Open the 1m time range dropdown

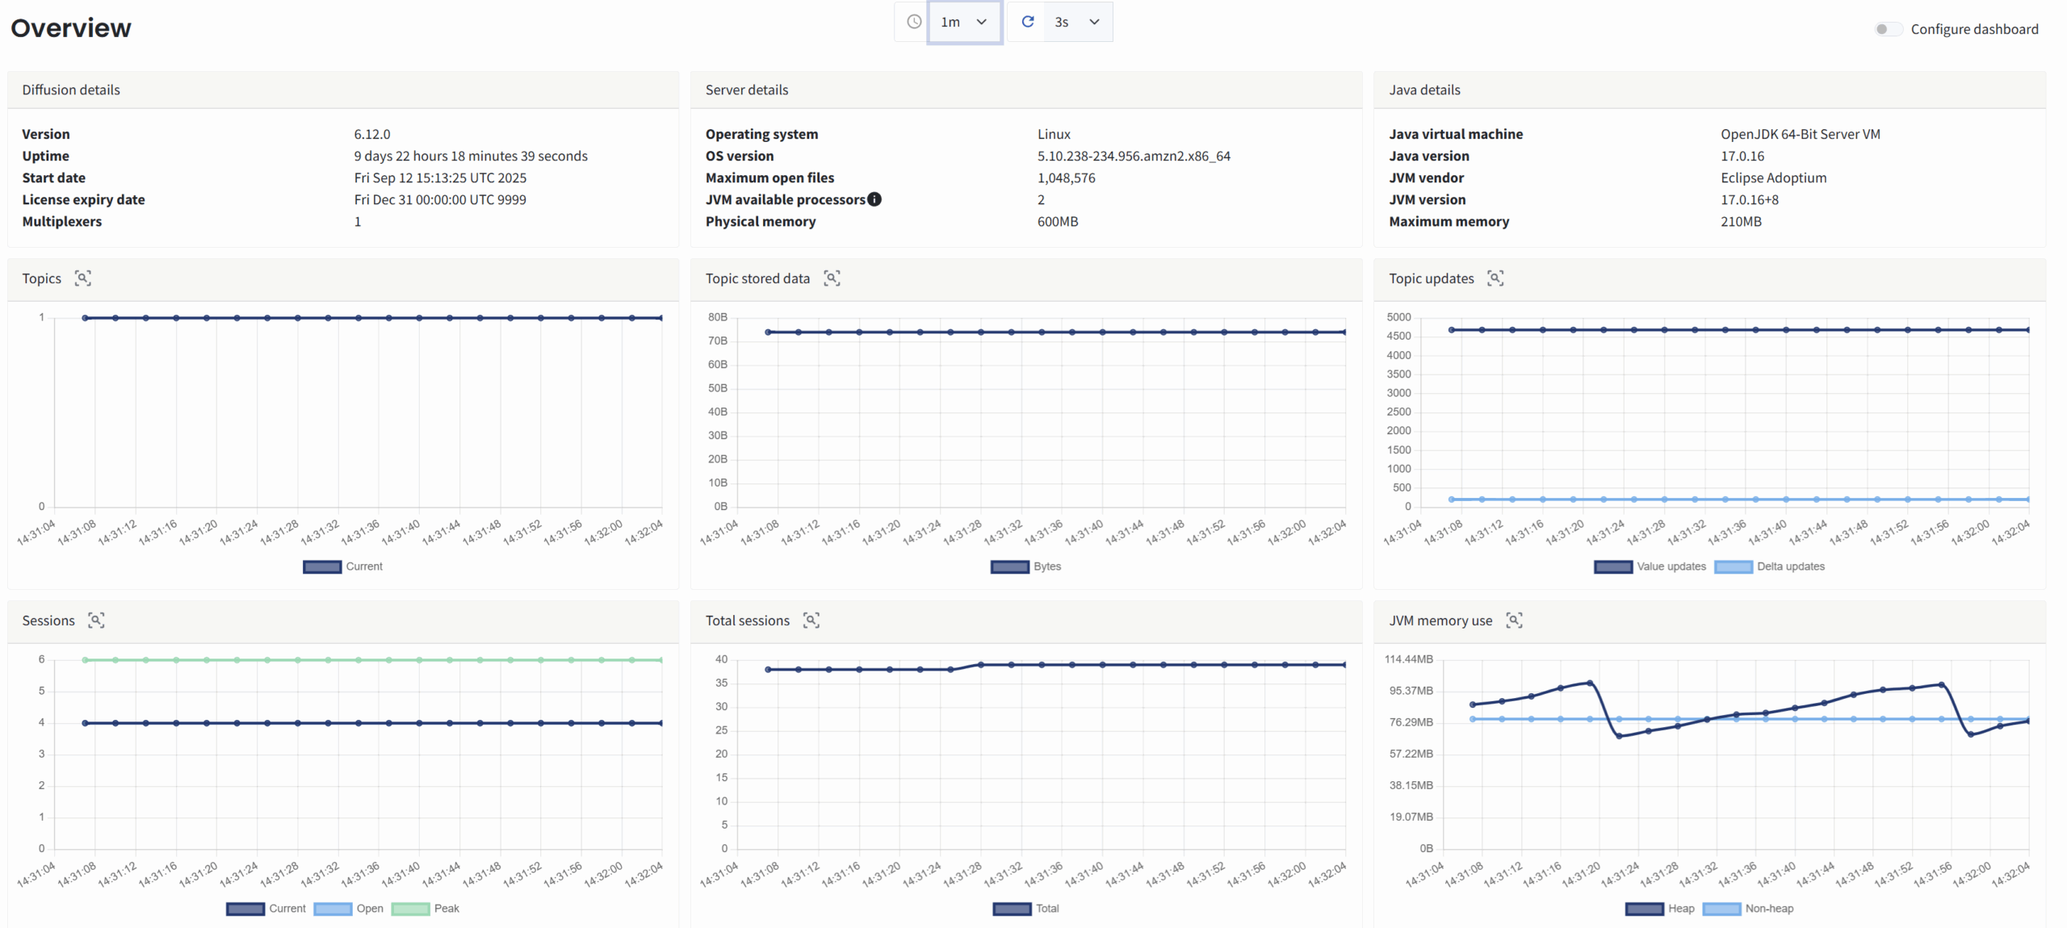pyautogui.click(x=965, y=22)
